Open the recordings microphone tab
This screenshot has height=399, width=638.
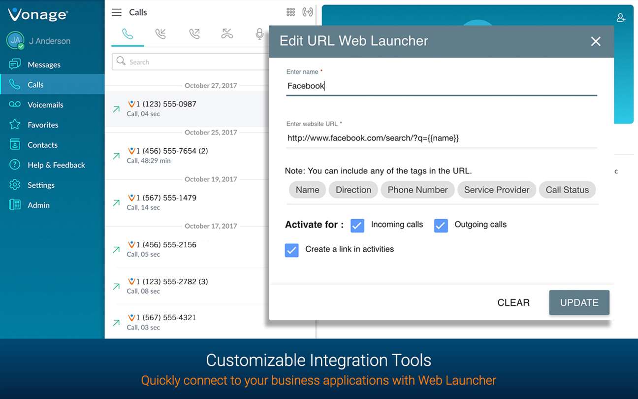(x=259, y=34)
